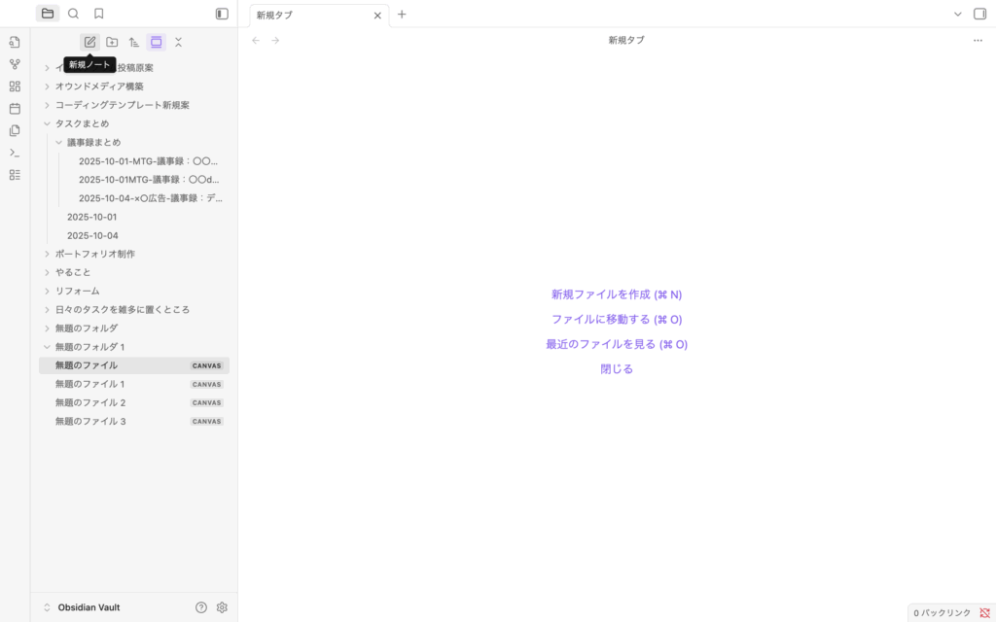Open the tab list dropdown arrow
This screenshot has width=996, height=622.
[x=957, y=14]
